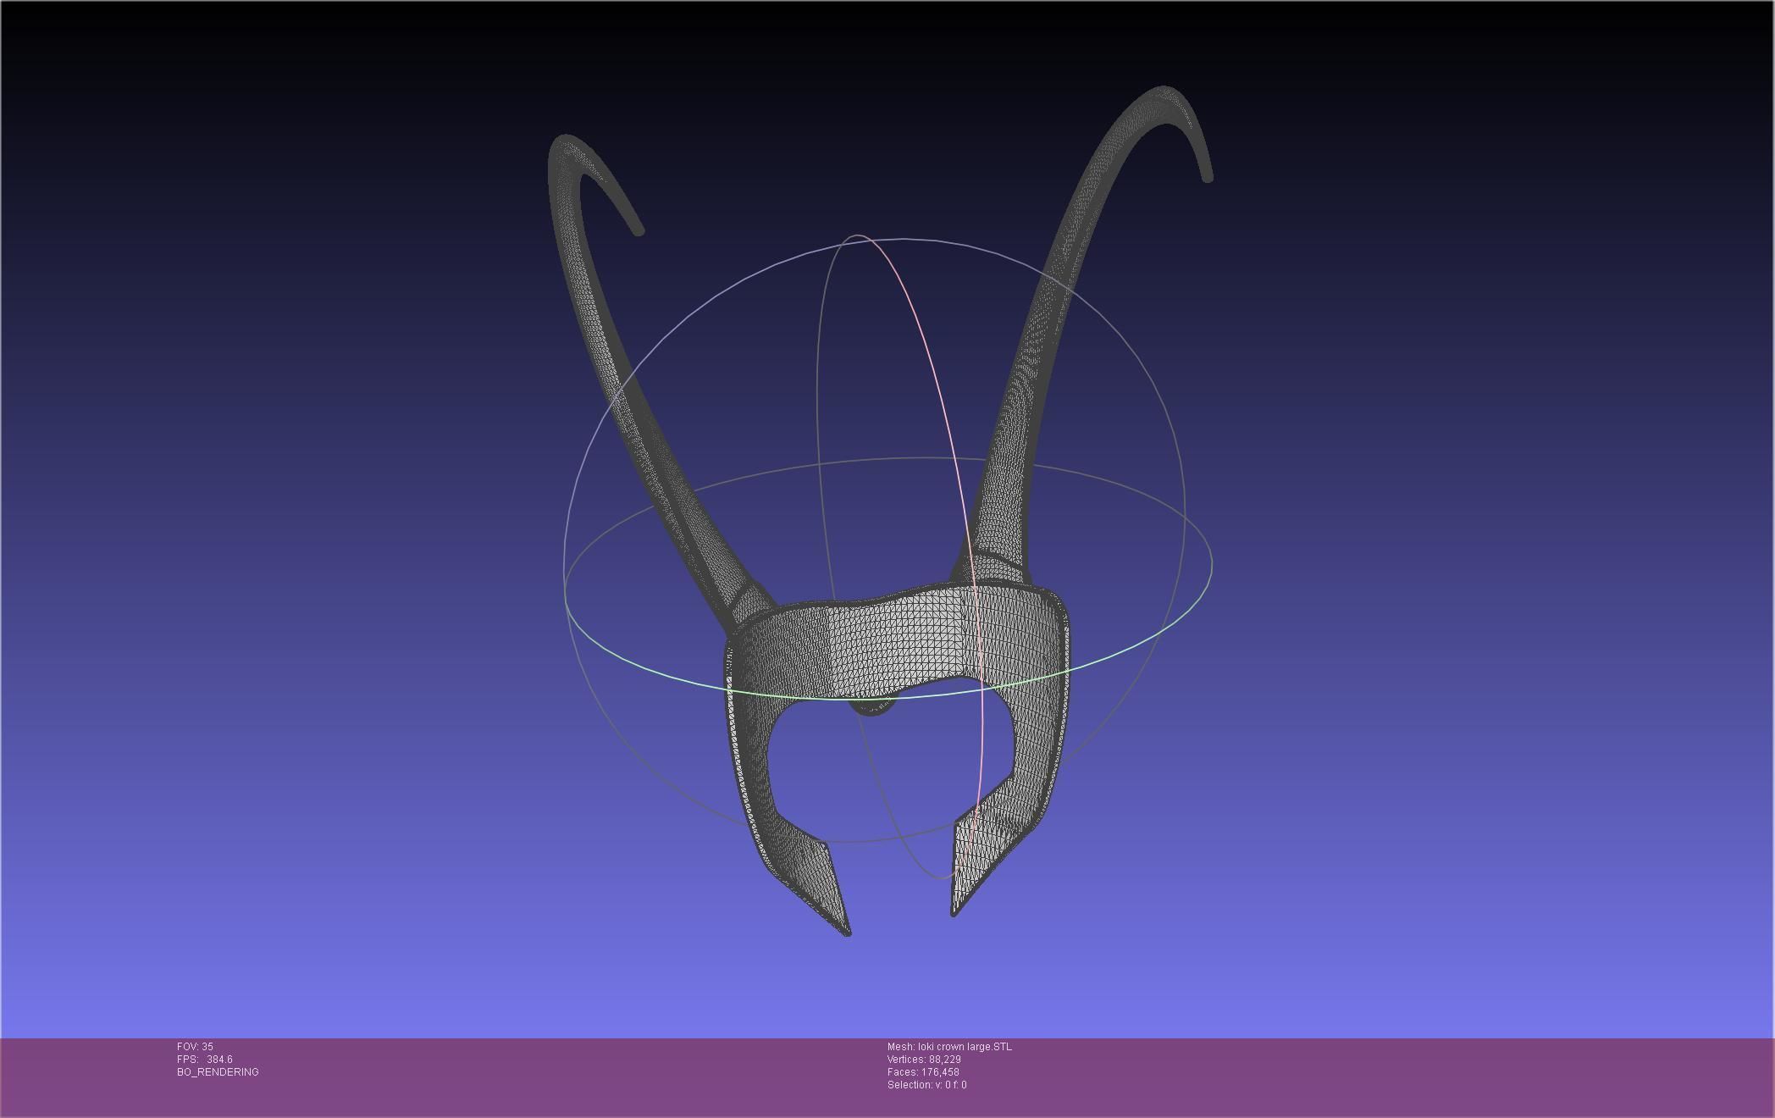This screenshot has width=1775, height=1118.
Task: Click the 'Selection: v: 0 f: 0' line
Action: tap(926, 1085)
